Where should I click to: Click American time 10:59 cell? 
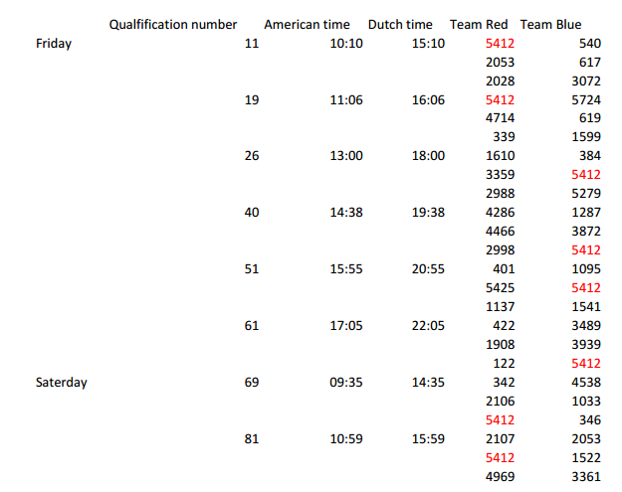pos(346,439)
